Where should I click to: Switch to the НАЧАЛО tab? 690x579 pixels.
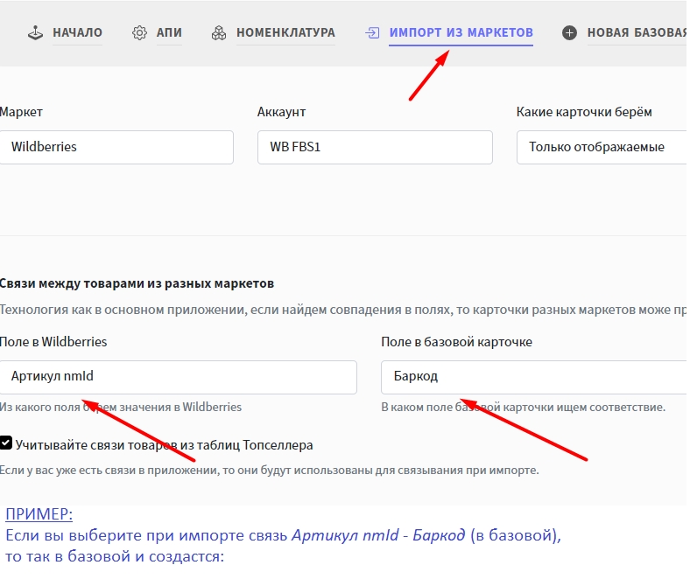click(x=77, y=33)
